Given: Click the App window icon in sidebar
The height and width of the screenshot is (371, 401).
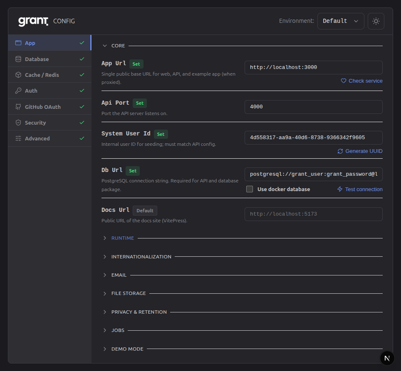Looking at the screenshot, I should [x=18, y=43].
